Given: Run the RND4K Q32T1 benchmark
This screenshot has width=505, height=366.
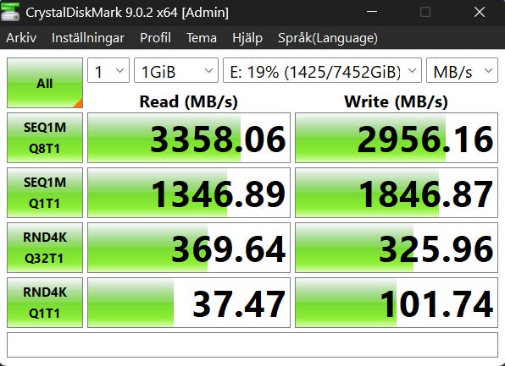Looking at the screenshot, I should 45,248.
